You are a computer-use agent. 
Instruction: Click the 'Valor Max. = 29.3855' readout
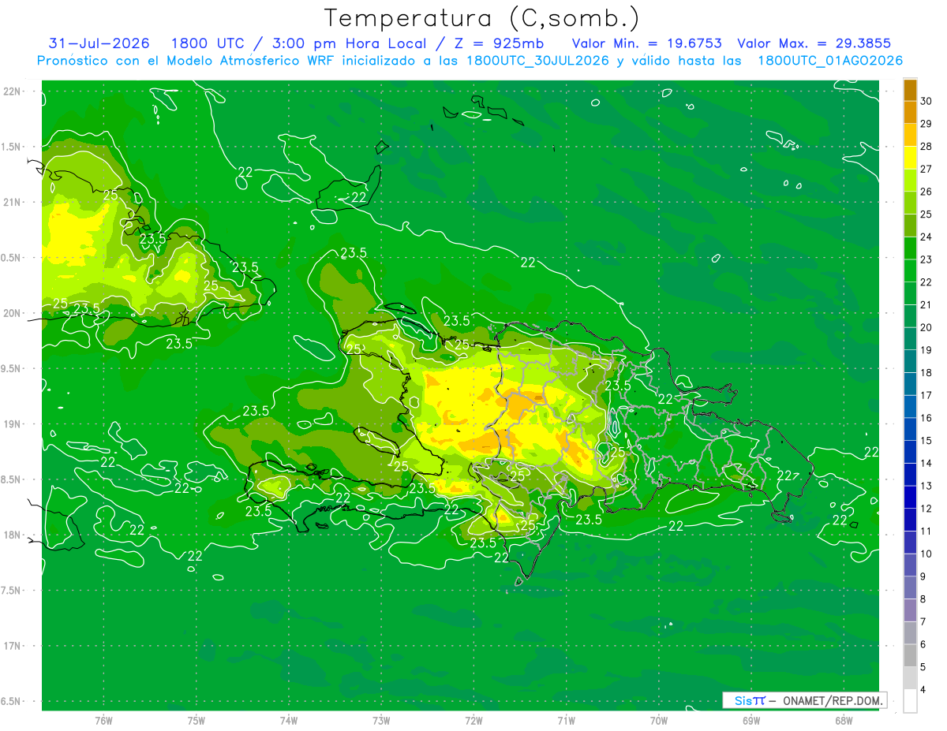coord(816,43)
